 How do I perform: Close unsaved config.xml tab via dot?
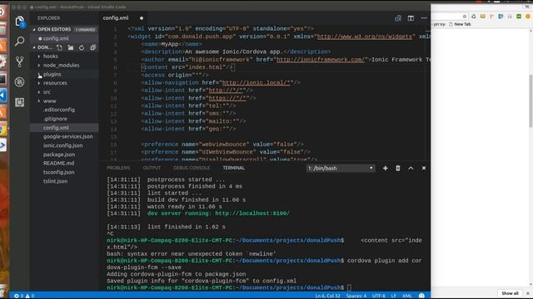pyautogui.click(x=142, y=18)
